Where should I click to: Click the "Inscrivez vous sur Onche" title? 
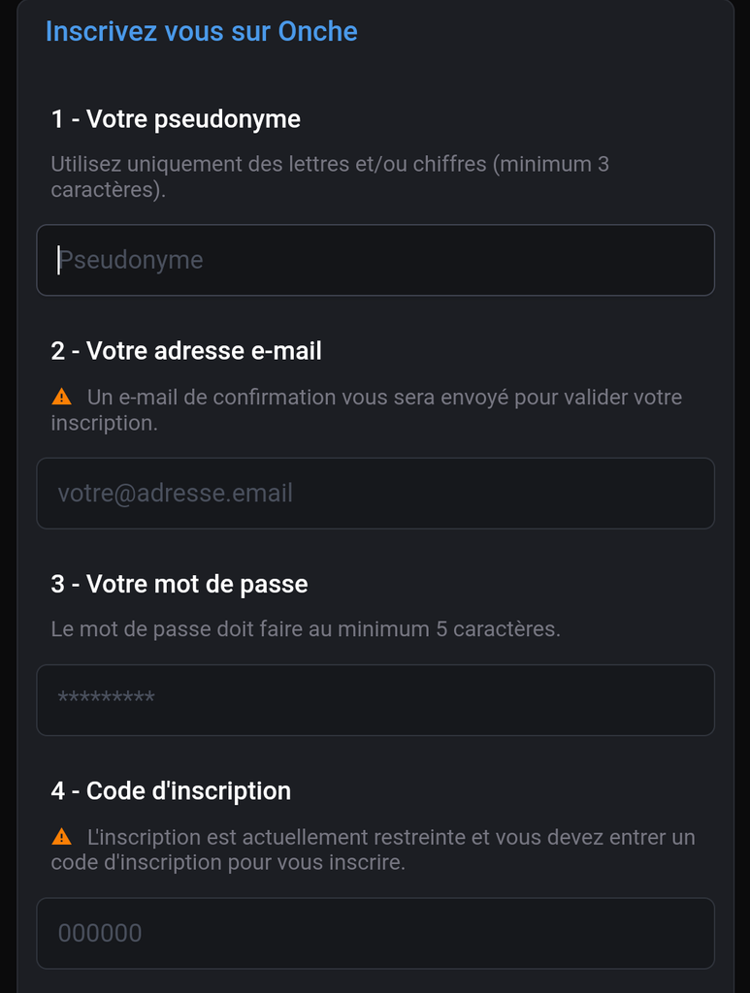click(x=202, y=31)
